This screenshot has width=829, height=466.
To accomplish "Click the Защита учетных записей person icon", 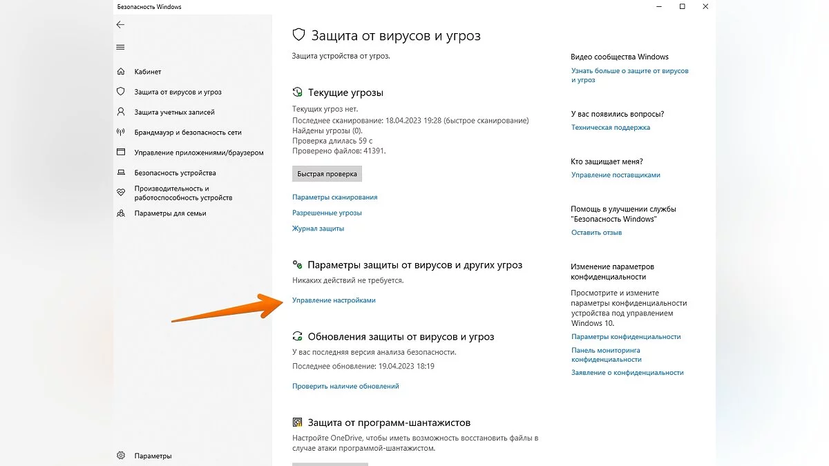I will pyautogui.click(x=121, y=112).
